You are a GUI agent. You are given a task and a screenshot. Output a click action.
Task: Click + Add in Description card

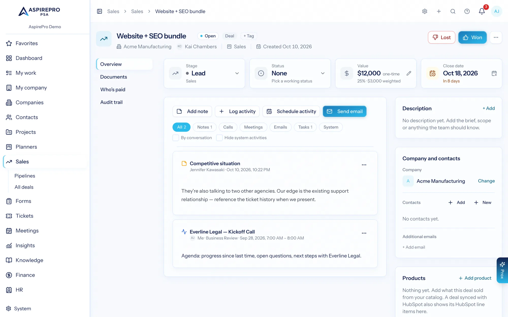tap(488, 108)
